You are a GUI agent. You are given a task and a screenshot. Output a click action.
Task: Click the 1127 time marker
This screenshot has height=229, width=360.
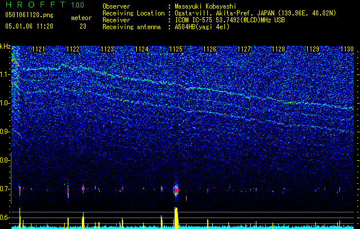coord(244,49)
